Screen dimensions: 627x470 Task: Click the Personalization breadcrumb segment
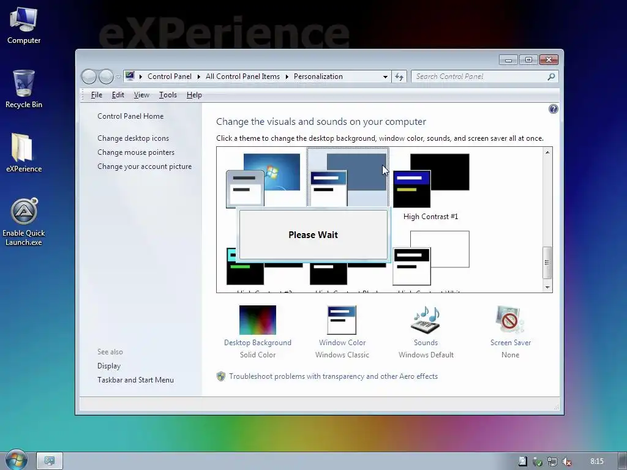pyautogui.click(x=318, y=76)
